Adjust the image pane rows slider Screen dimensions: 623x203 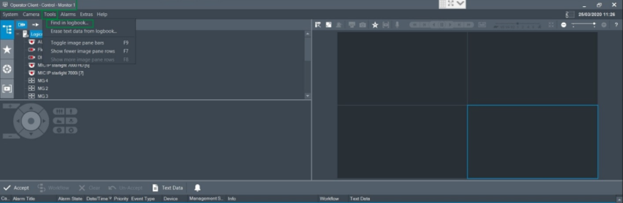coord(584,25)
